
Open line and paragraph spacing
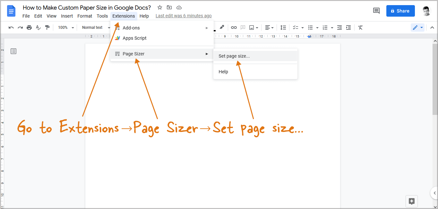pos(283,28)
